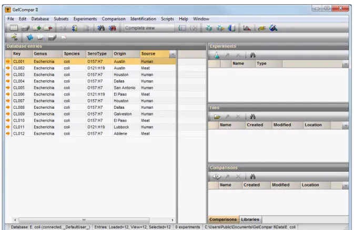Open the Experiments menu

(85, 19)
